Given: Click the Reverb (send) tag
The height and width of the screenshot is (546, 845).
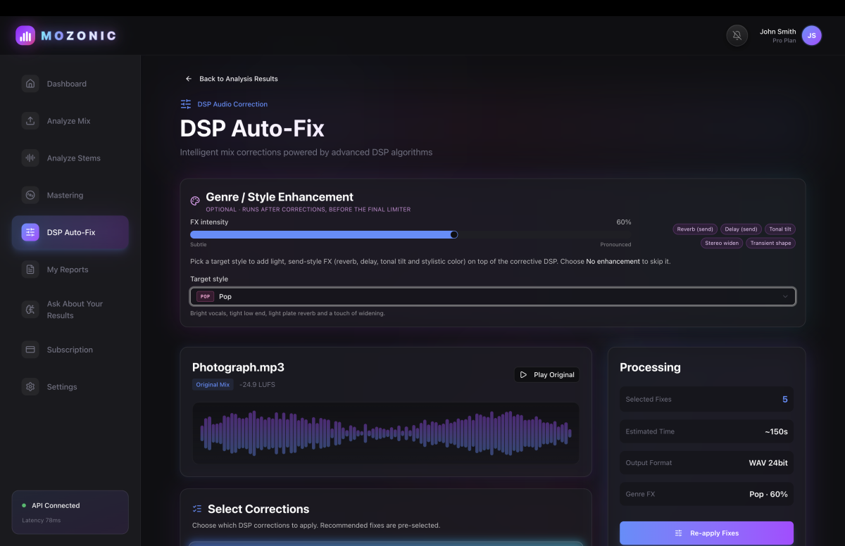Looking at the screenshot, I should click(x=695, y=229).
